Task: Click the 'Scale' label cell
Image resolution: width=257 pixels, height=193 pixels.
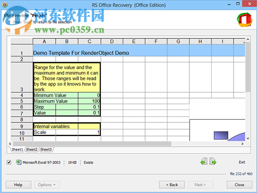Action: pyautogui.click(x=44, y=132)
